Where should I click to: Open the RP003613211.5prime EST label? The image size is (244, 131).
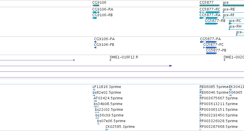[x=219, y=104]
